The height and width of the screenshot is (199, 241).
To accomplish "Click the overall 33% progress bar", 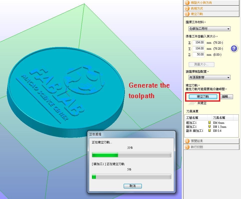I will 132,155.
